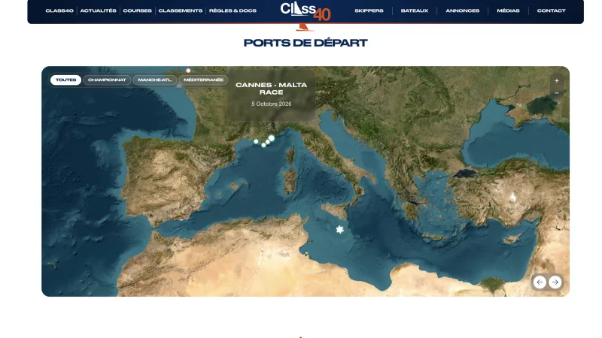Zoom out with the map minus button

click(x=556, y=93)
